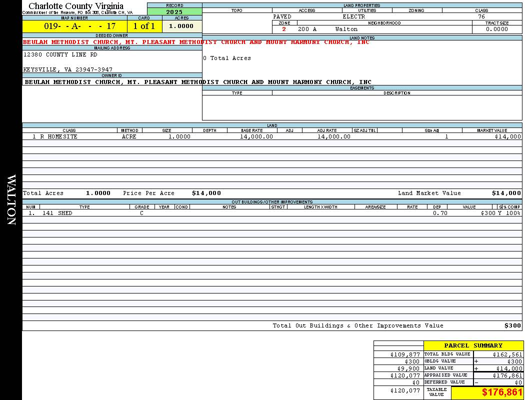This screenshot has width=525, height=400.
Task: Click the ELECTR utilities value
Action: coord(353,16)
